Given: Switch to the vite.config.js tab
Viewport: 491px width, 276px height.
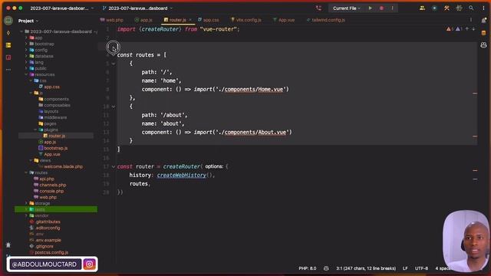Looking at the screenshot, I should (245, 20).
